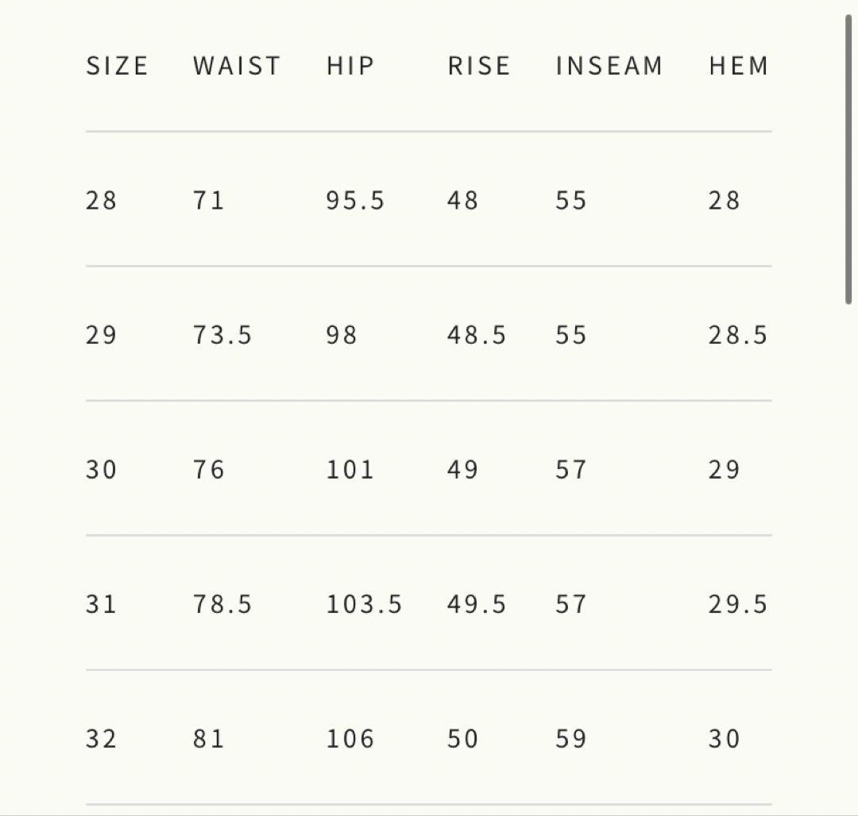This screenshot has width=858, height=816.
Task: Select the INSEAM column header
Action: [609, 66]
